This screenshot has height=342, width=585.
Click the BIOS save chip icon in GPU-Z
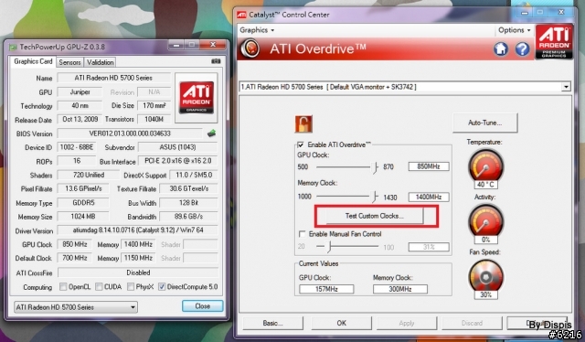(211, 133)
